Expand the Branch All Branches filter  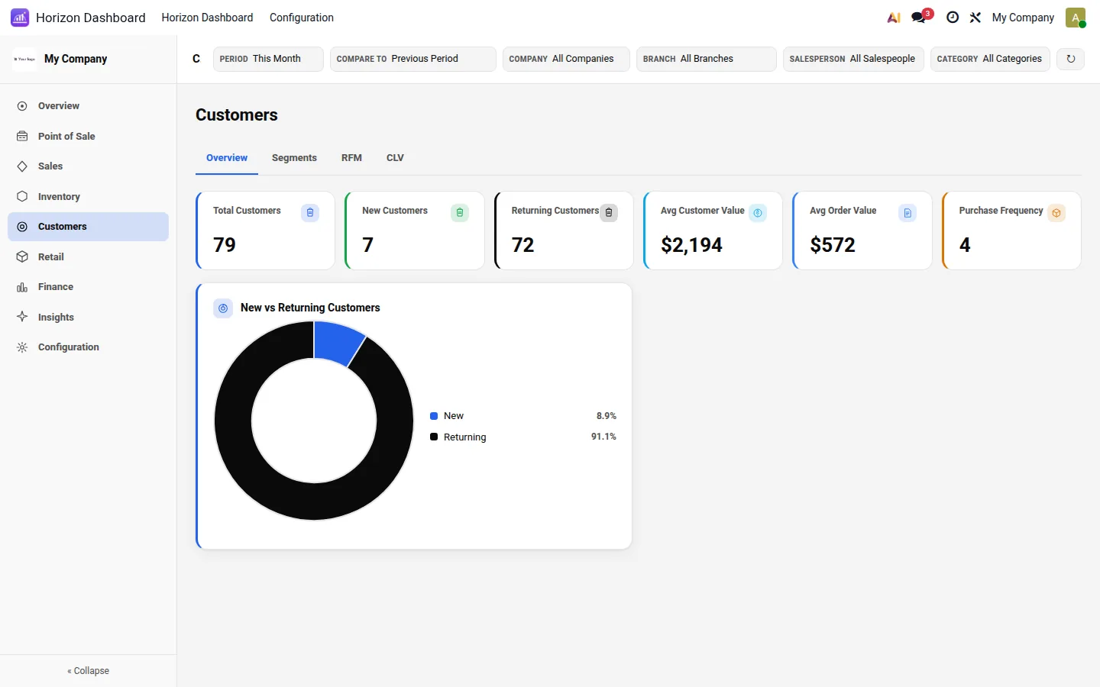[x=707, y=59]
